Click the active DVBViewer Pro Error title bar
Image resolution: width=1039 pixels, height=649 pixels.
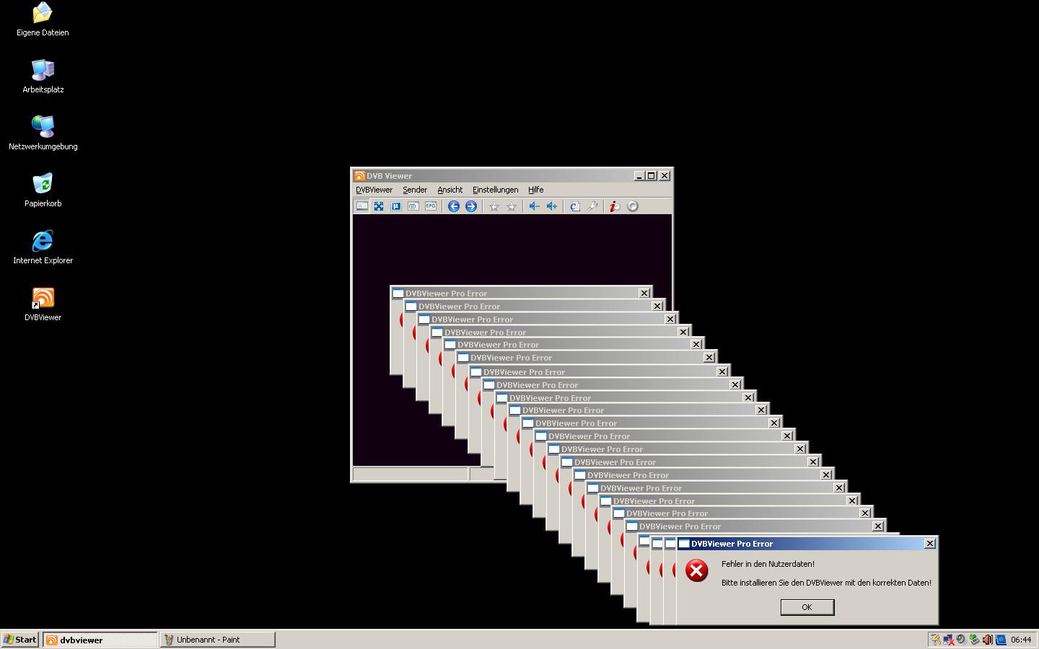[807, 544]
